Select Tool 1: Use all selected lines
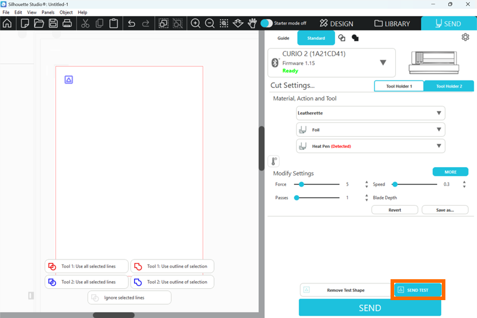Image resolution: width=477 pixels, height=318 pixels. pos(86,266)
